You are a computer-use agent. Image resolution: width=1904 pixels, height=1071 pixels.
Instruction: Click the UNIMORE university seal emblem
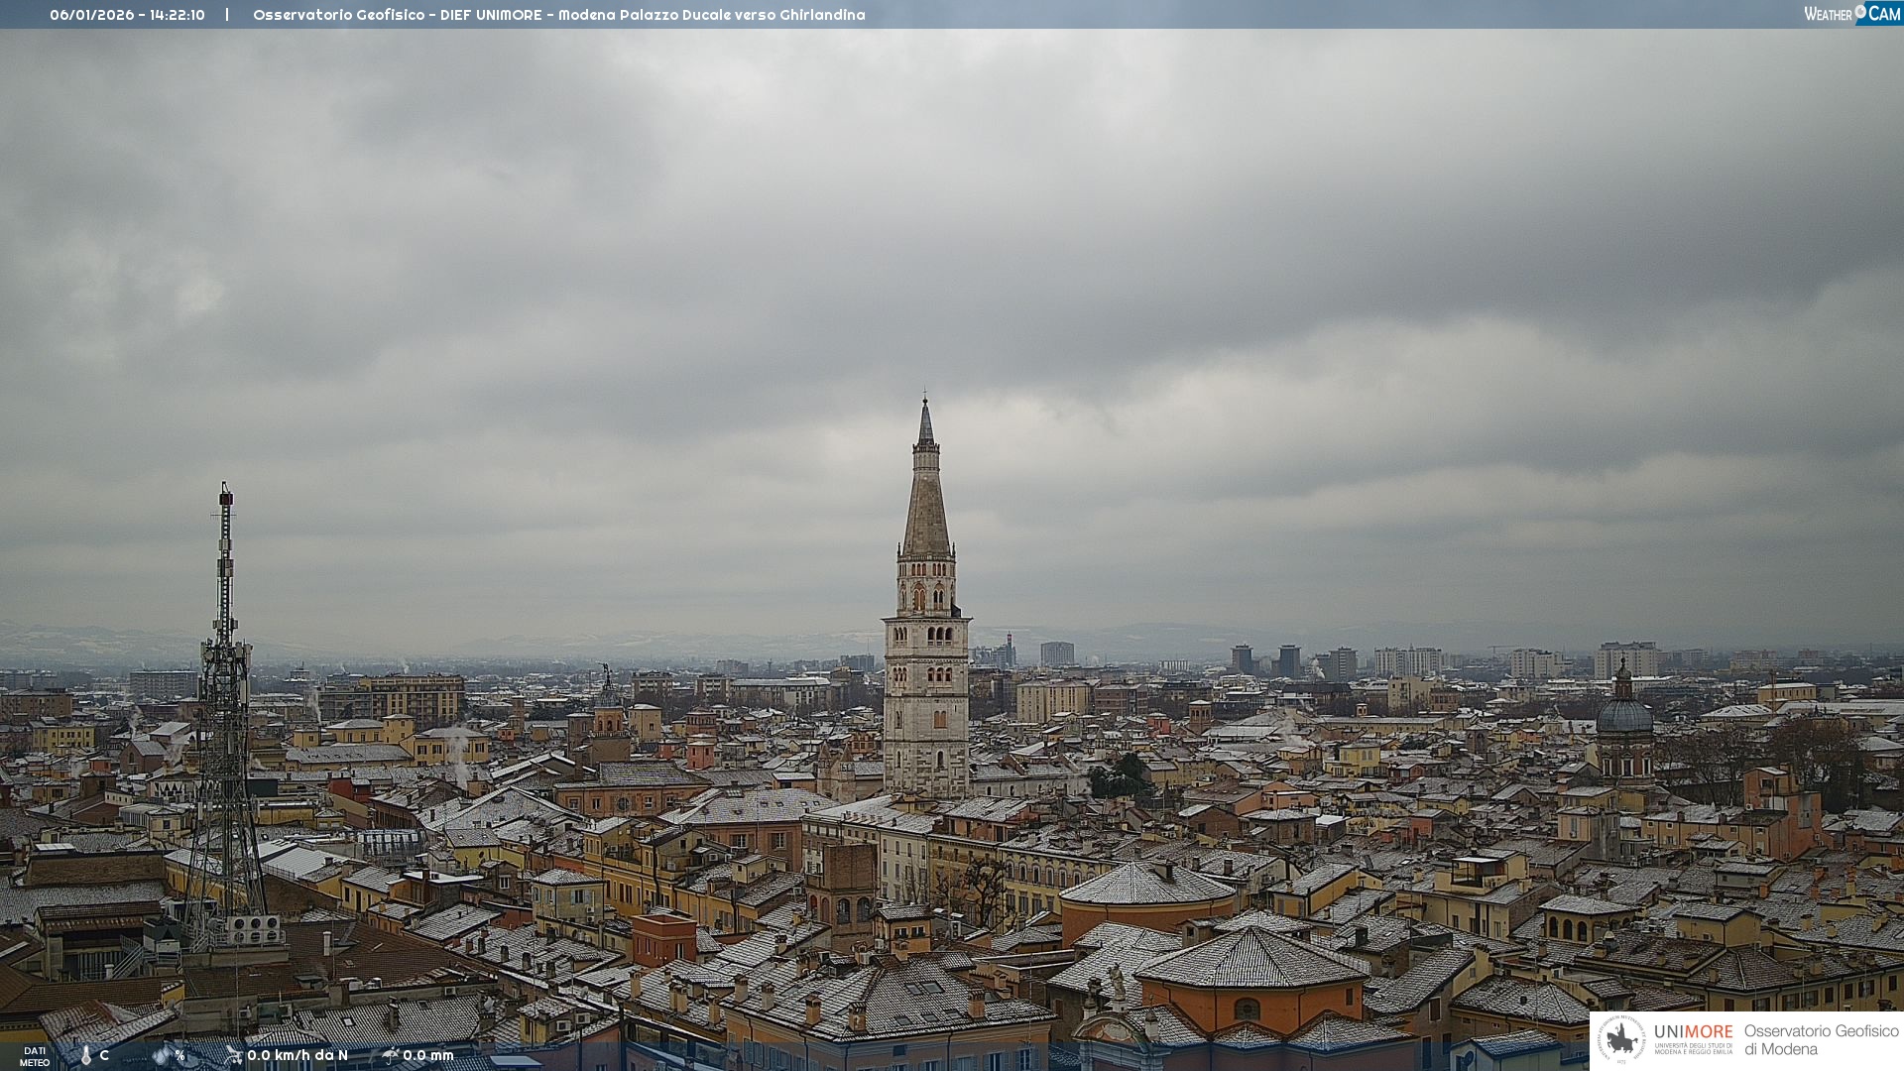tap(1621, 1039)
